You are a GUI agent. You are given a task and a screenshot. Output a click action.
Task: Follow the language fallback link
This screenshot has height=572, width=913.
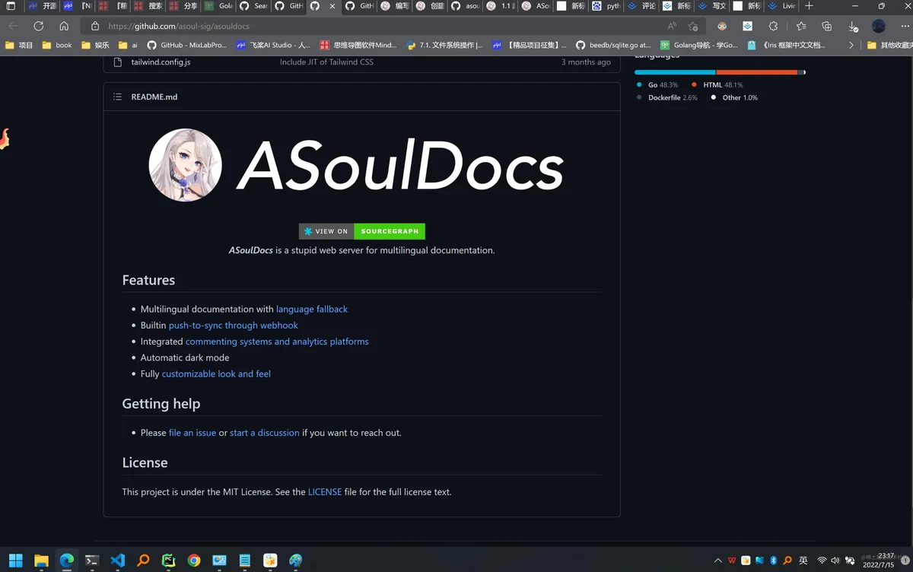point(312,310)
